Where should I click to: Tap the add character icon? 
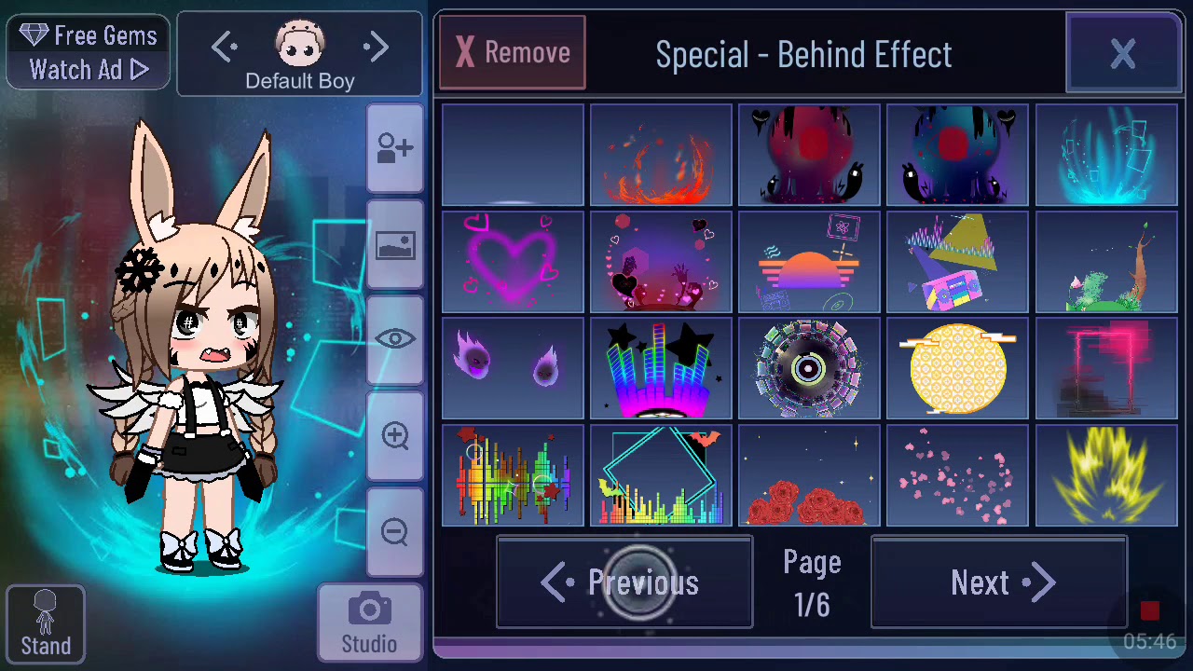click(x=395, y=148)
